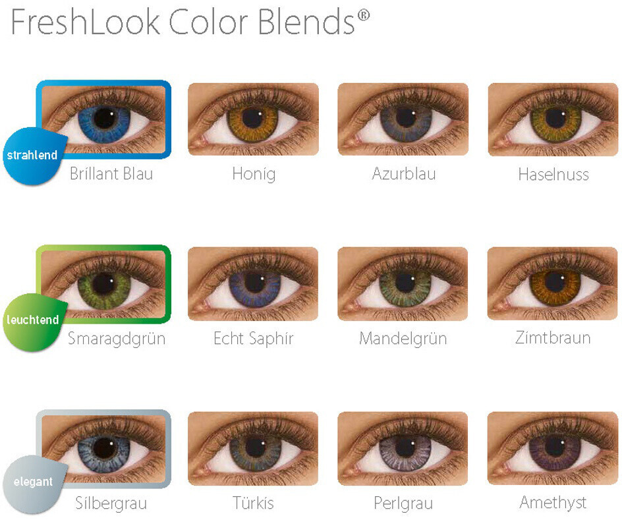Click the FreshLook Color Blends title
The width and height of the screenshot is (622, 520).
pos(190,21)
